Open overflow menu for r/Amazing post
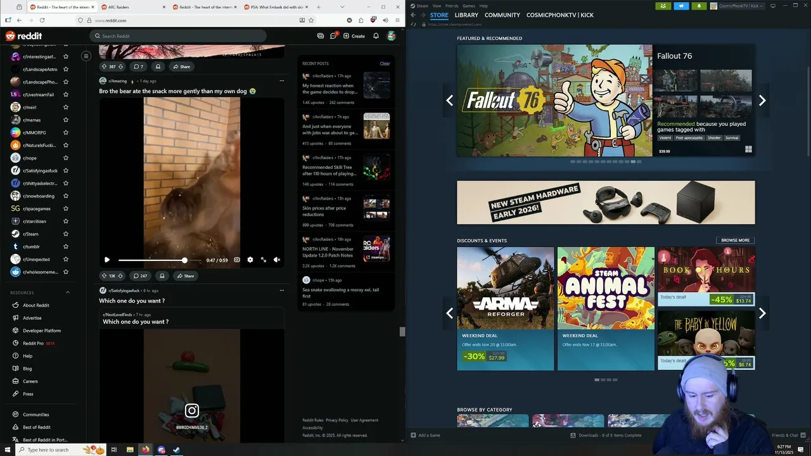Screen dimensions: 811x456 (x=282, y=81)
